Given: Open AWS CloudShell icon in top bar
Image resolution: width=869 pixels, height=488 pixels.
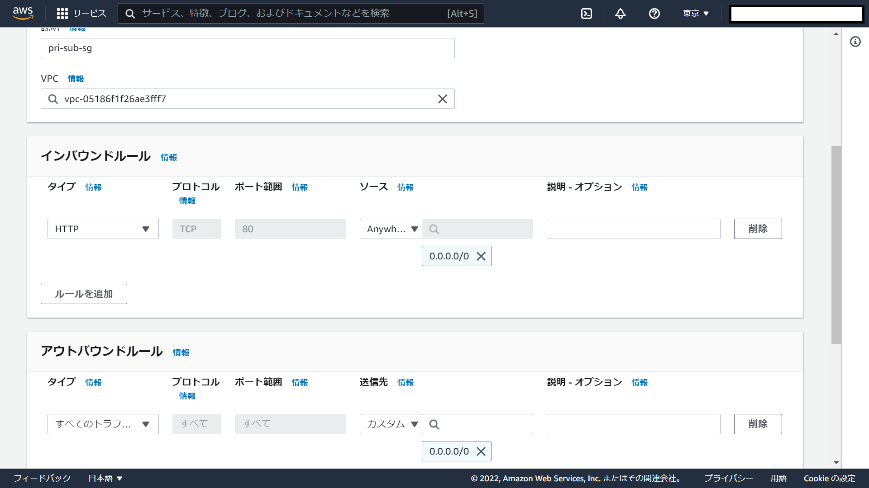Looking at the screenshot, I should tap(586, 14).
